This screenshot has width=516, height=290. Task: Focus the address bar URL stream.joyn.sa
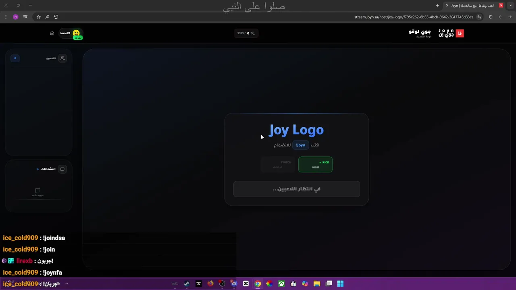click(414, 17)
